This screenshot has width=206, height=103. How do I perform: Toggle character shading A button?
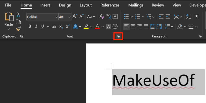[x=109, y=26]
